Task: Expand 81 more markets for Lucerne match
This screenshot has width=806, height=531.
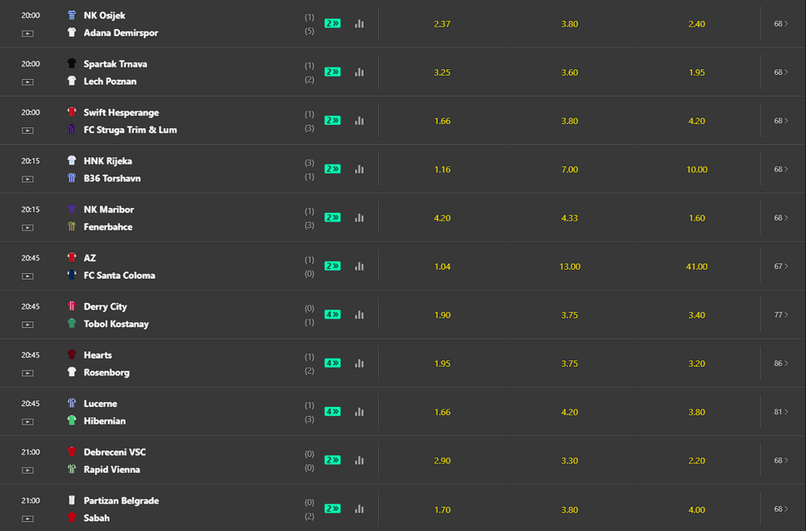Action: tap(781, 412)
